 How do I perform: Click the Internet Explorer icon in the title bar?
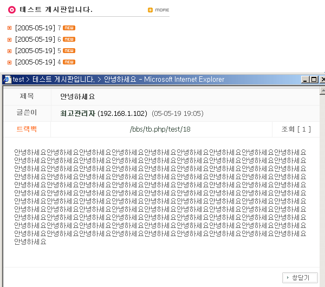(7, 80)
